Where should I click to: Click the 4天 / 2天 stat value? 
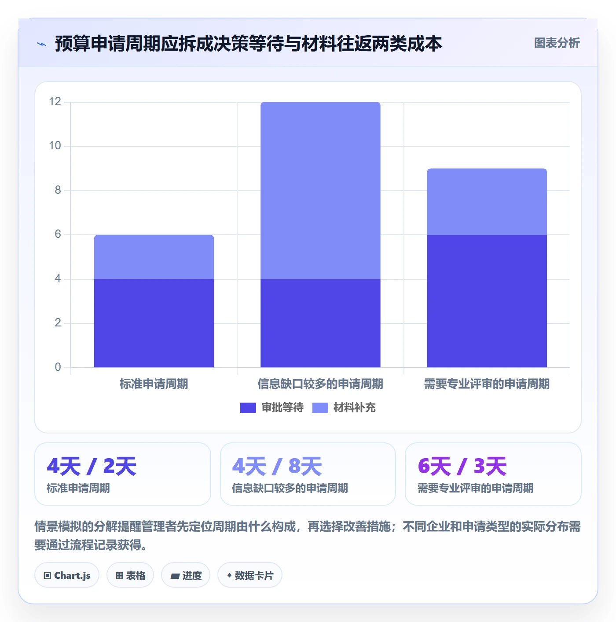coord(92,466)
